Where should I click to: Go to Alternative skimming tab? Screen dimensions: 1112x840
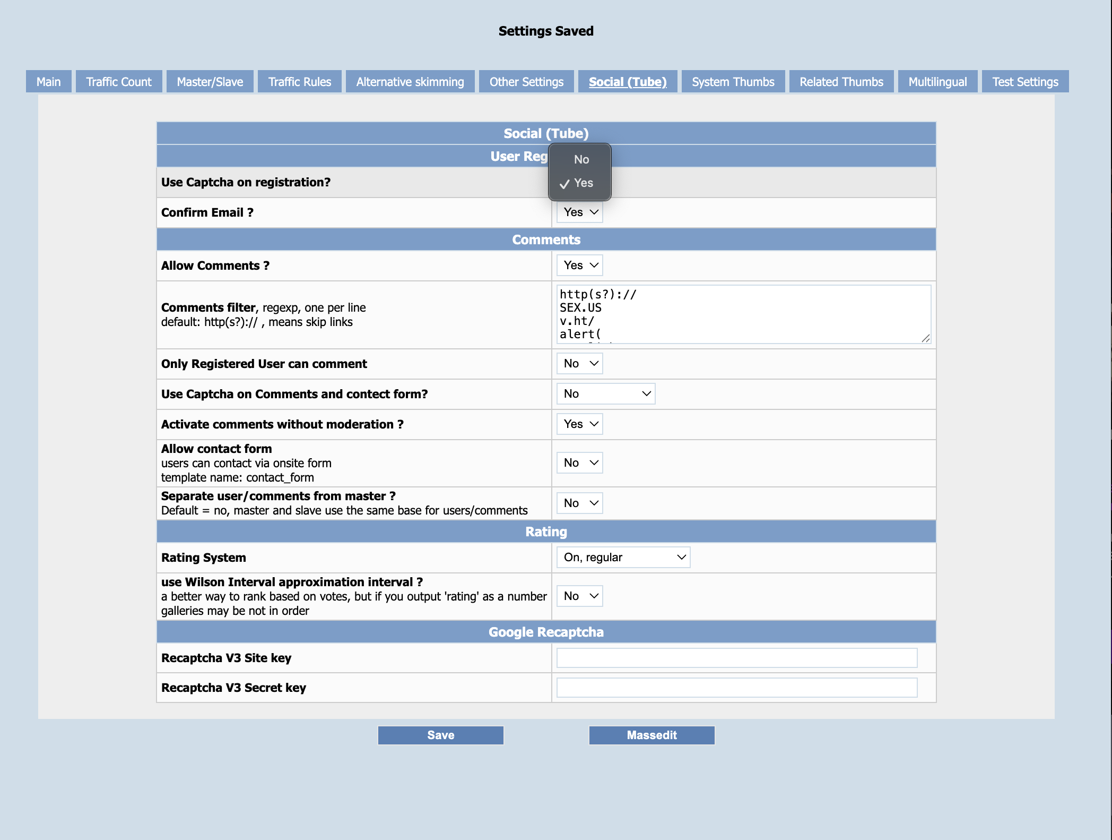point(410,82)
